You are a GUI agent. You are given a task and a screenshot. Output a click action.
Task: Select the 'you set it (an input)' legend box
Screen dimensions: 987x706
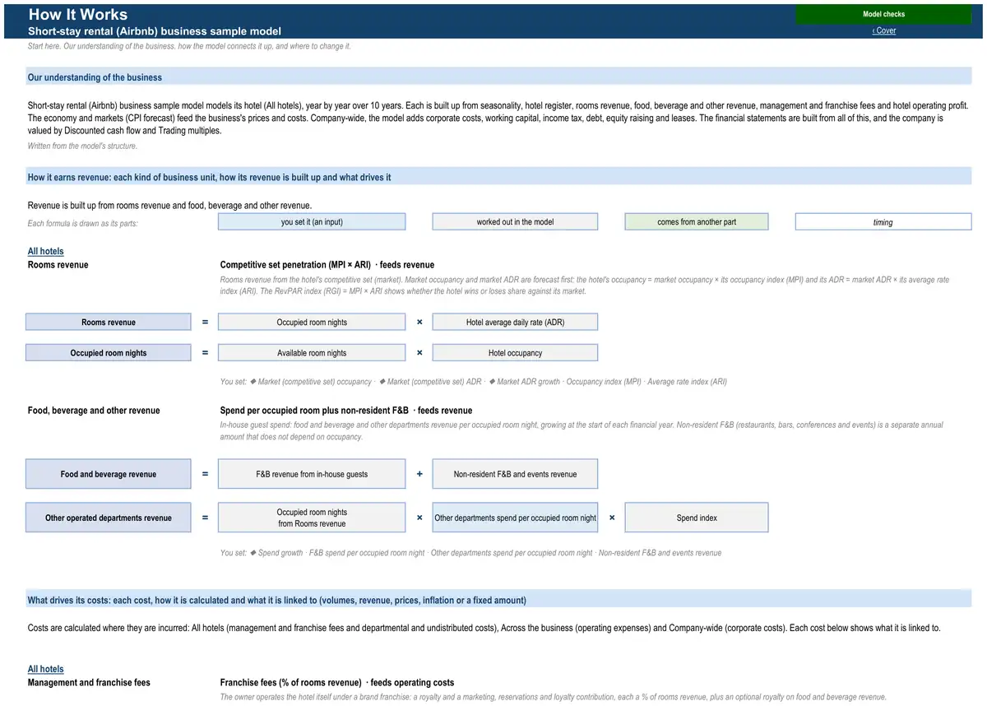coord(312,222)
